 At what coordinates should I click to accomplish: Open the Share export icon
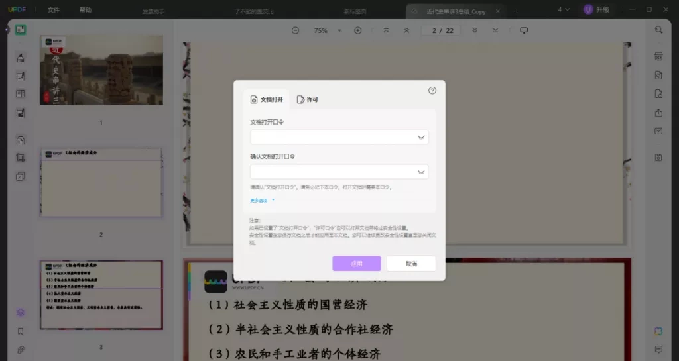point(658,113)
